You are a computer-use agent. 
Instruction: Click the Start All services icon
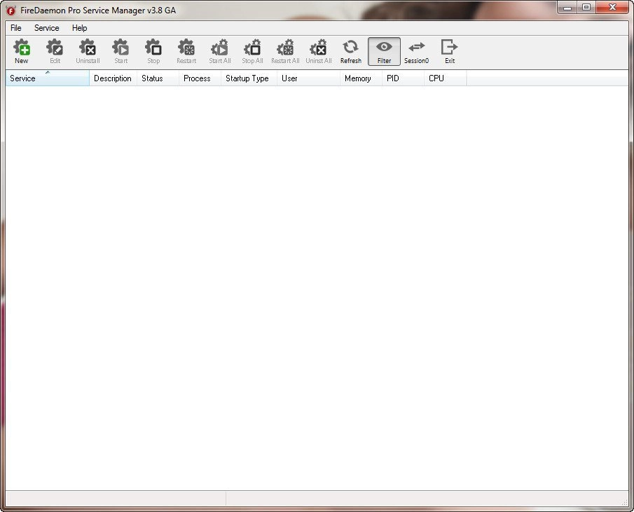[x=219, y=51]
